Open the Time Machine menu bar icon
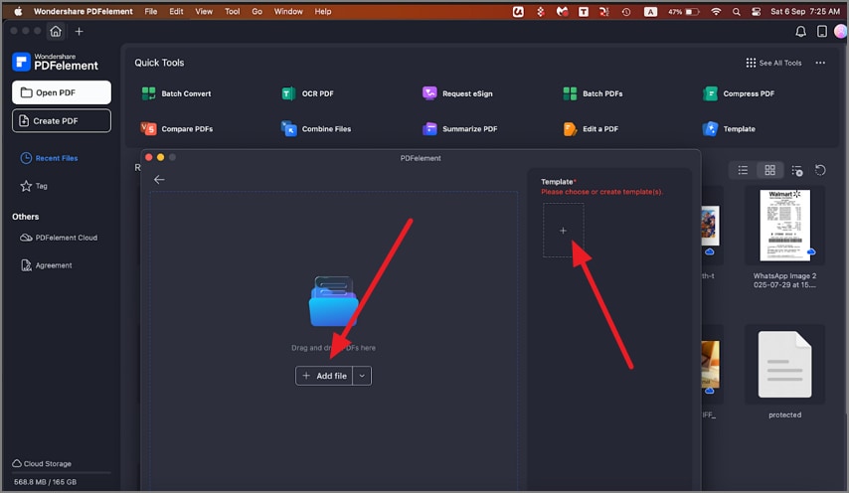 click(x=626, y=11)
